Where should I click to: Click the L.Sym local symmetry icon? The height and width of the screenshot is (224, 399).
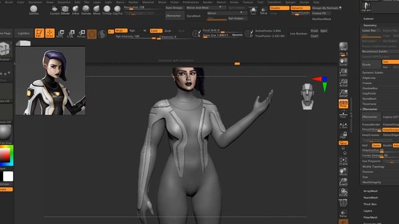tap(344, 126)
